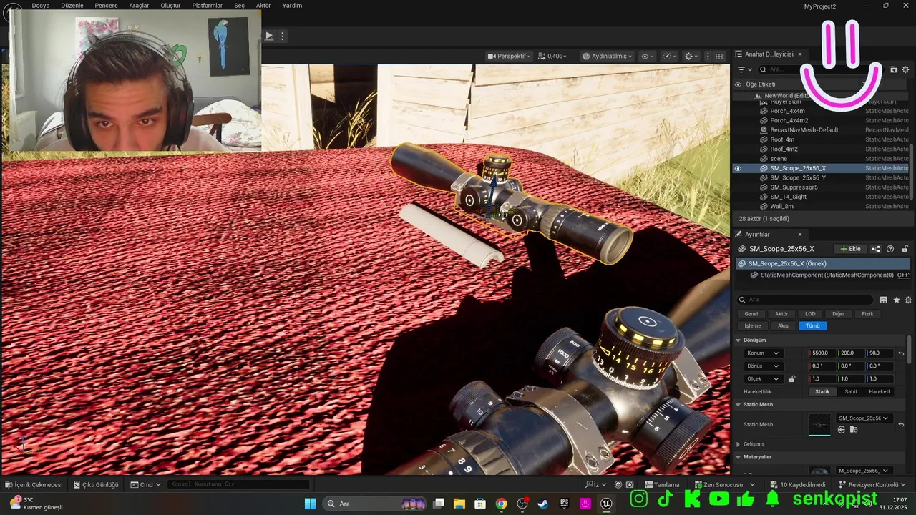Click blueprint hierarchy icon next to Ekle

pos(876,249)
